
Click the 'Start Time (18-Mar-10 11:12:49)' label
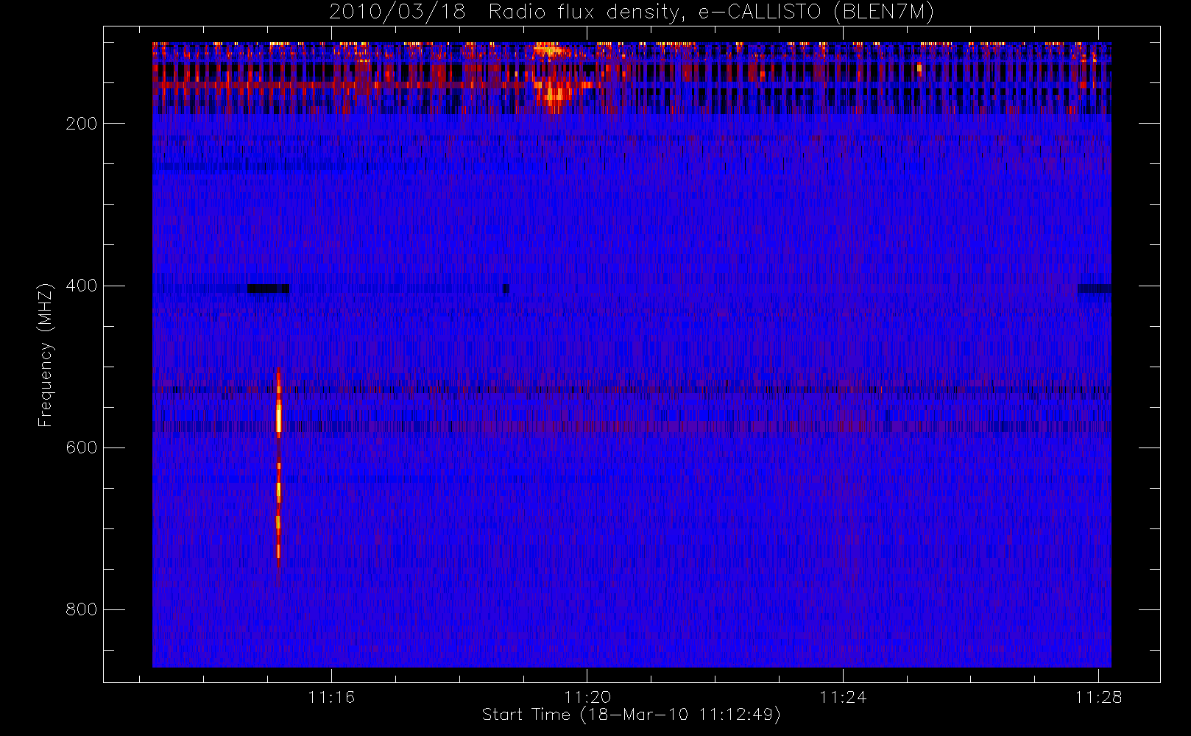coord(631,715)
